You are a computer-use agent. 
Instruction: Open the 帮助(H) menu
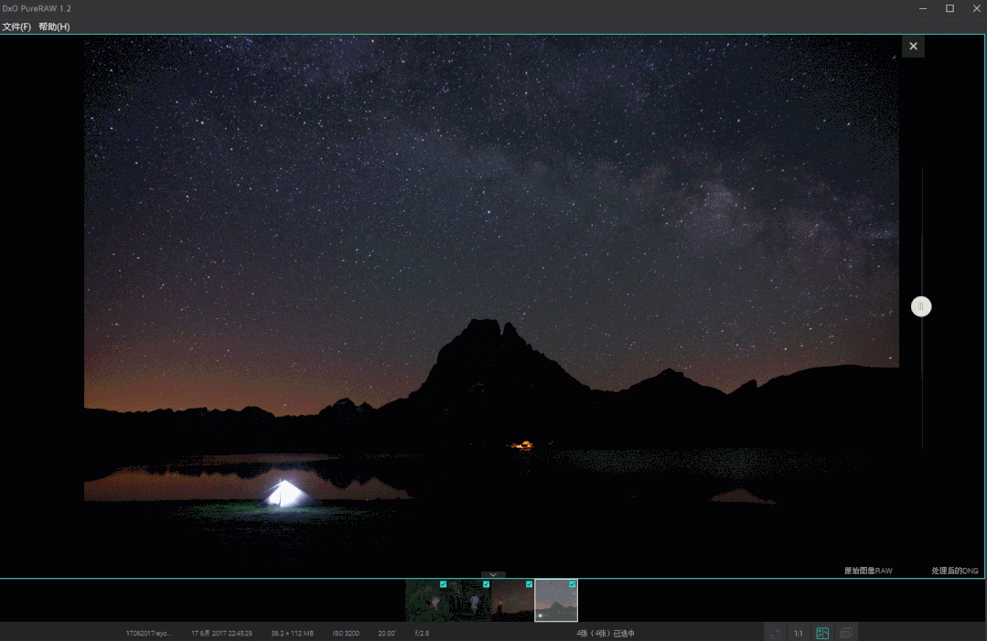54,27
